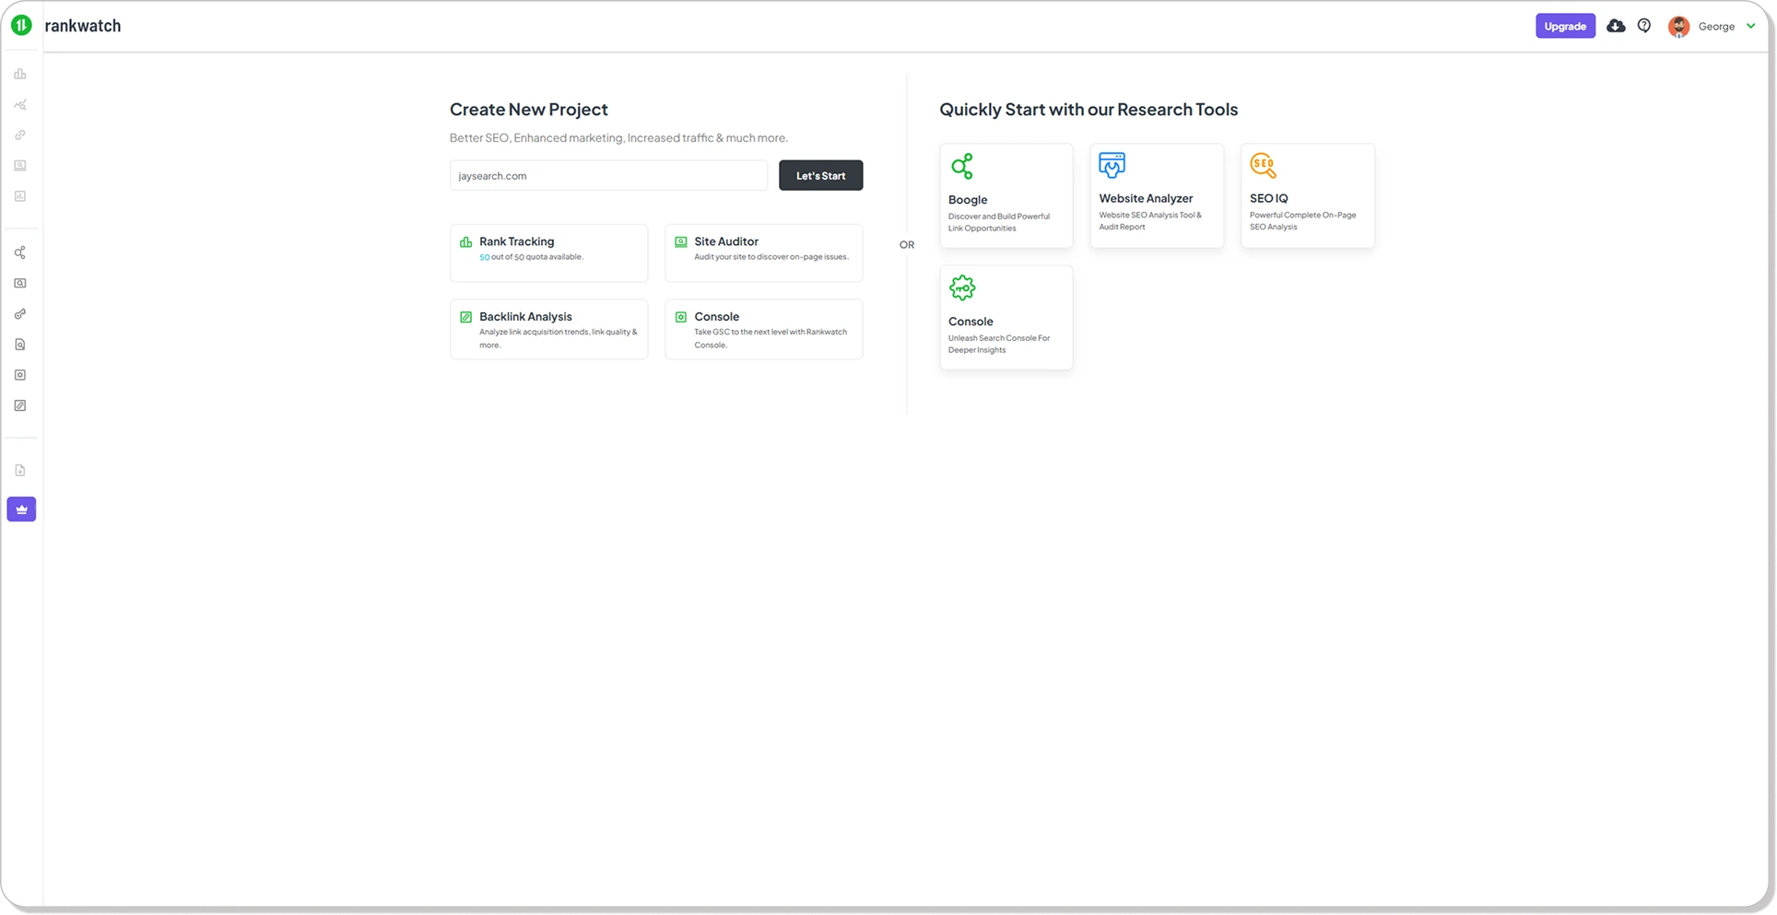The width and height of the screenshot is (1777, 915).
Task: Click the domain input field showing jaysearch.com
Action: [x=608, y=175]
